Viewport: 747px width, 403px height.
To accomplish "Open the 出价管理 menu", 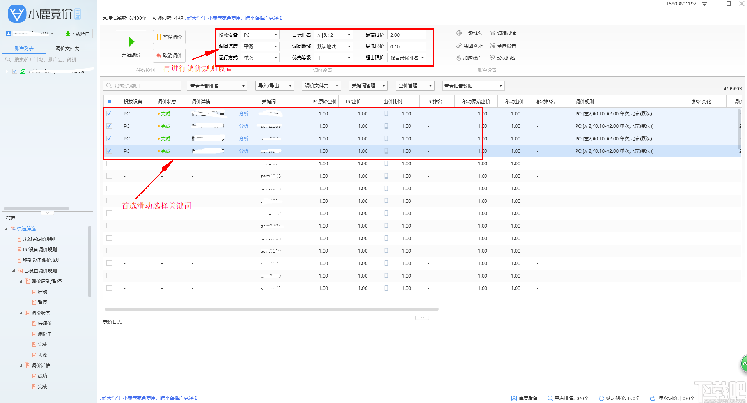I will (x=415, y=86).
